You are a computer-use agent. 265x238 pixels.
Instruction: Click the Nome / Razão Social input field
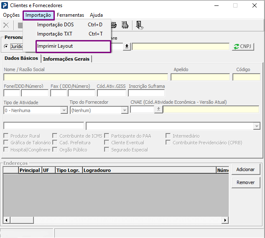click(86, 77)
